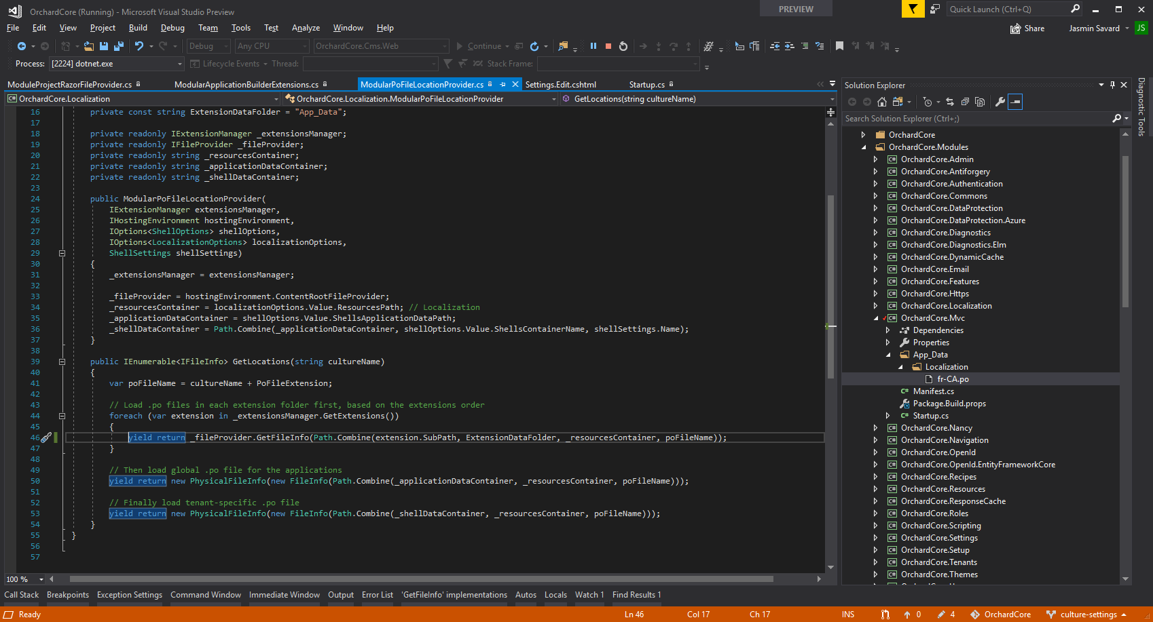The width and height of the screenshot is (1153, 622).
Task: Stop the debugging session
Action: click(x=608, y=45)
